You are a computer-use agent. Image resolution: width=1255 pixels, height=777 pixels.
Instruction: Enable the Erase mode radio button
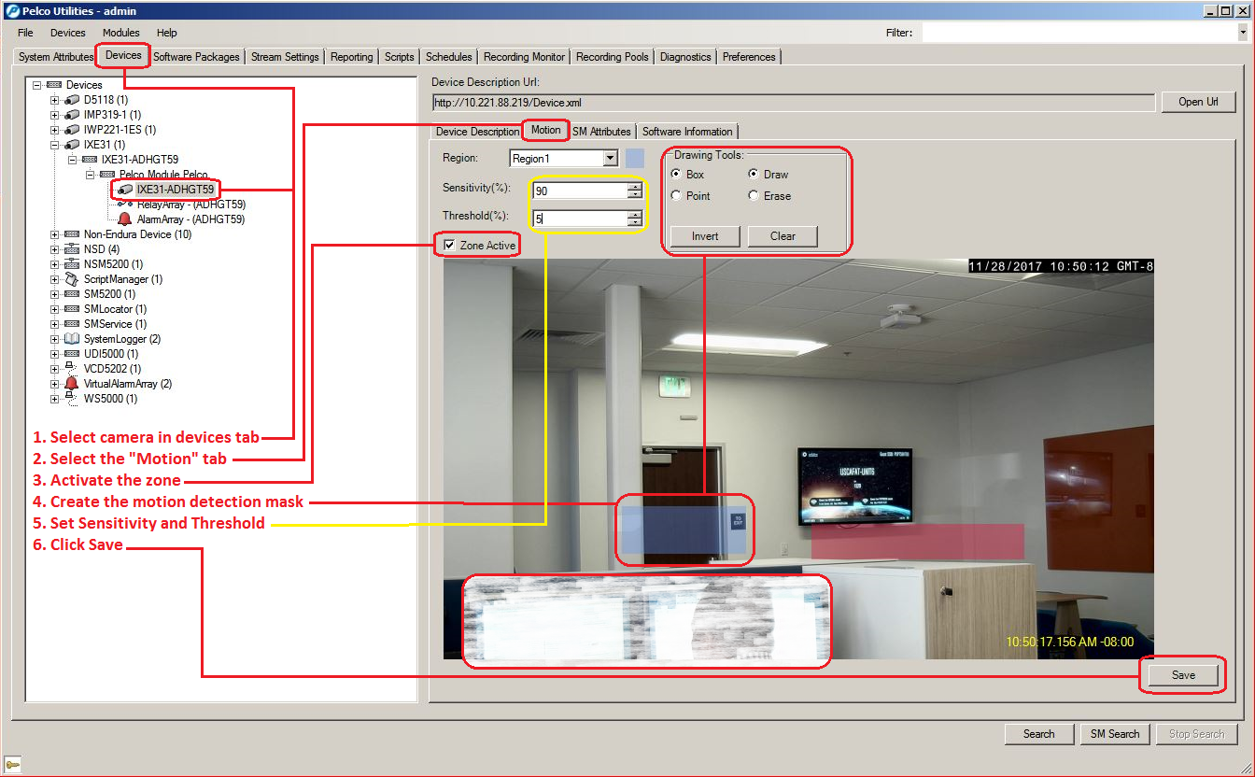pos(754,195)
